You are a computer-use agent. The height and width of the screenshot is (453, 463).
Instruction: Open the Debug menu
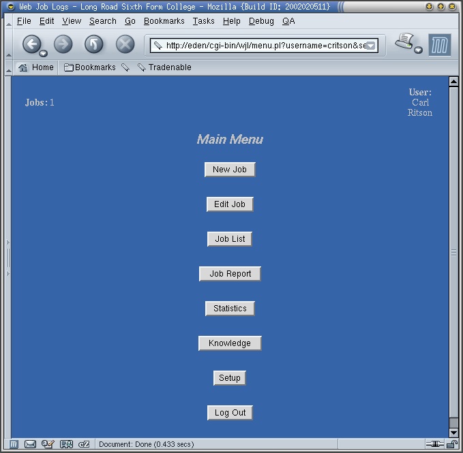261,21
